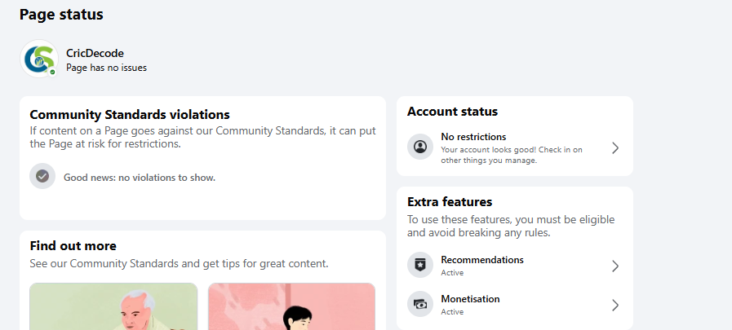Click the CricDecode page profile picture
Viewport: 732px width, 330px height.
click(39, 59)
